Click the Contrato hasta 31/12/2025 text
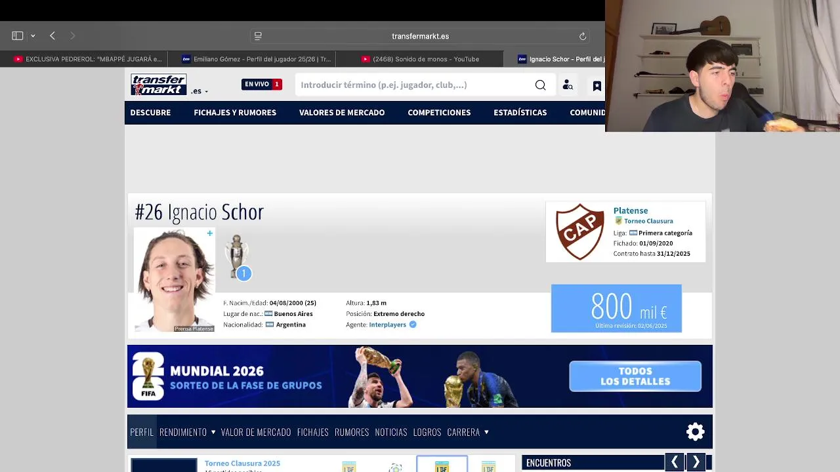The height and width of the screenshot is (472, 840). coord(652,254)
